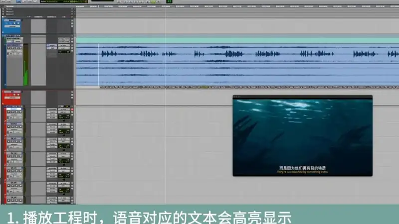Select the teal clip above the waveform
Screen dimensions: 399x224
click(237, 40)
